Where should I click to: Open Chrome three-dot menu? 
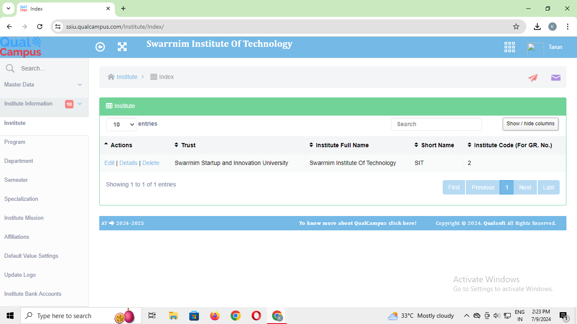pyautogui.click(x=568, y=27)
